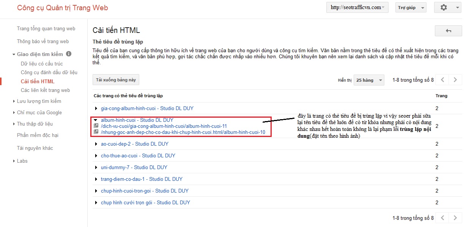
Task: Go to next results page arrow at top
Action: point(455,80)
